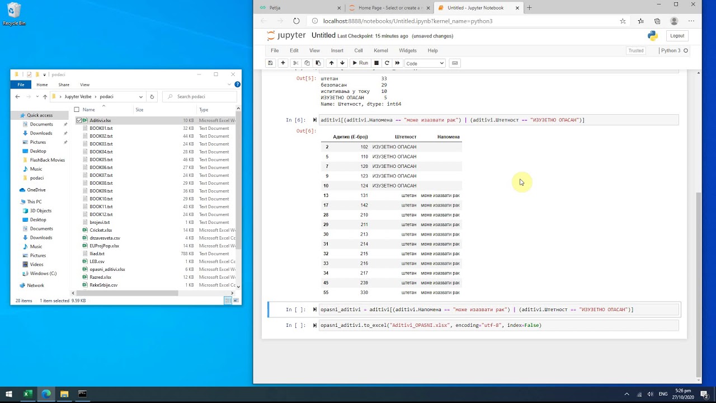Copy selected cells in Jupyter toolbar
Viewport: 716px width, 403px height.
pos(307,63)
